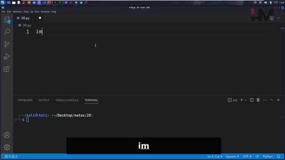
Task: Open the Run menu
Action: (x=37, y=12)
